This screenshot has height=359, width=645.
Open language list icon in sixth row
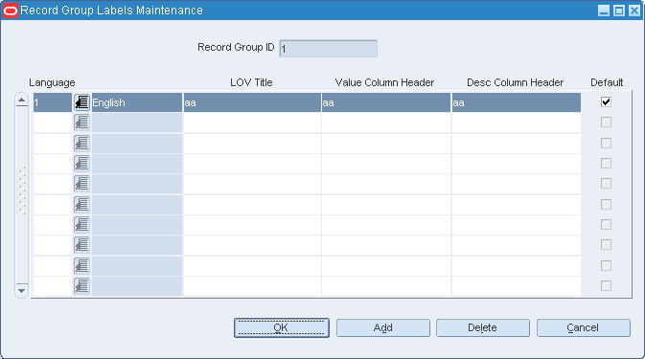coord(81,205)
